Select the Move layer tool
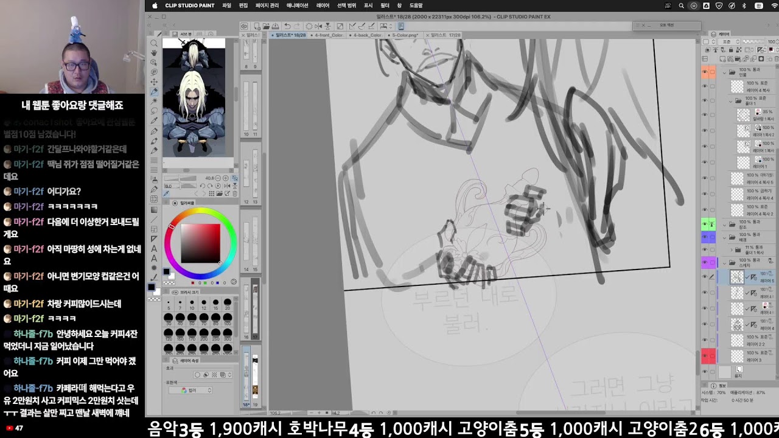 [x=154, y=82]
